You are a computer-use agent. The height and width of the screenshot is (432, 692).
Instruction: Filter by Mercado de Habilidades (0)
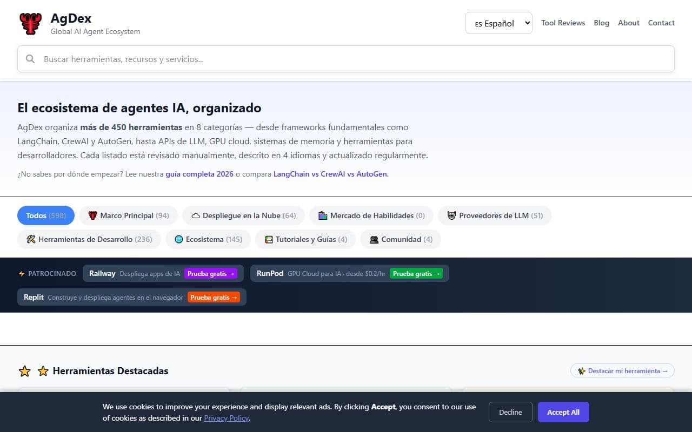pyautogui.click(x=371, y=215)
